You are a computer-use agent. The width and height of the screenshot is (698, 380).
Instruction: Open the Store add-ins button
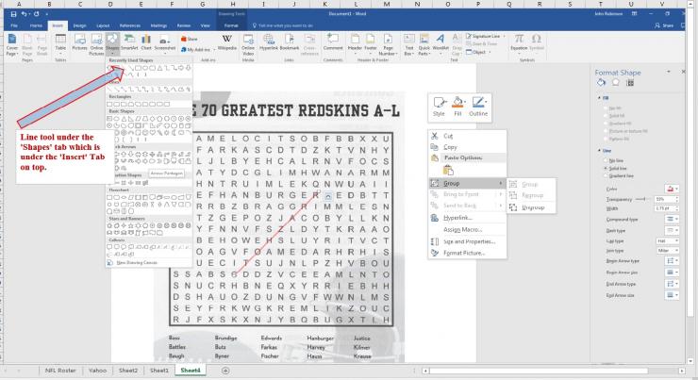click(190, 40)
